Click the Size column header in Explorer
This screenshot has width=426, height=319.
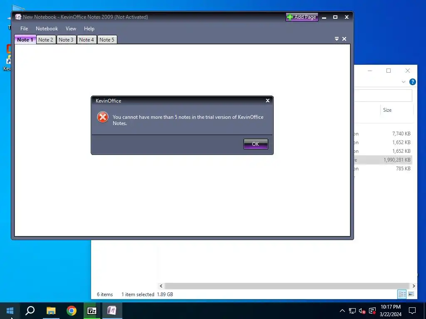[396, 110]
